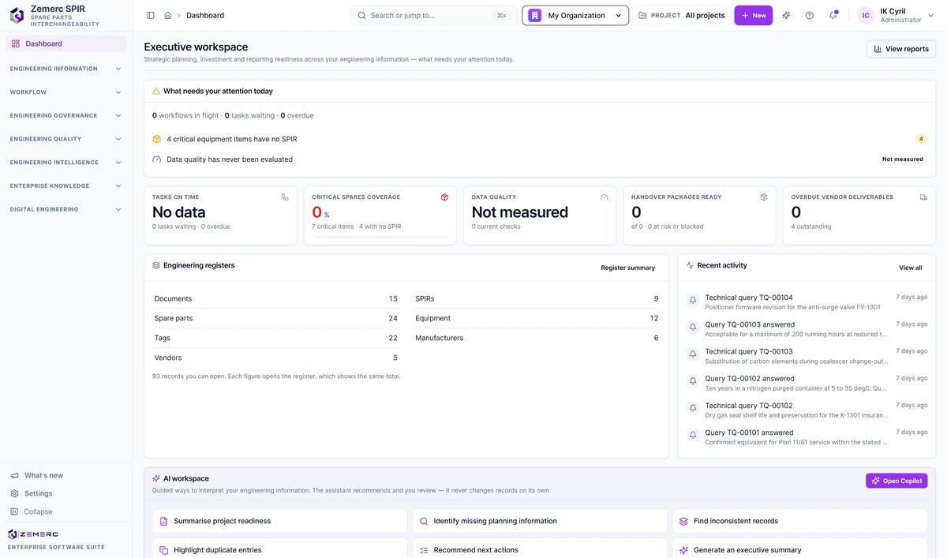Collapse the sidebar menu

(66, 511)
